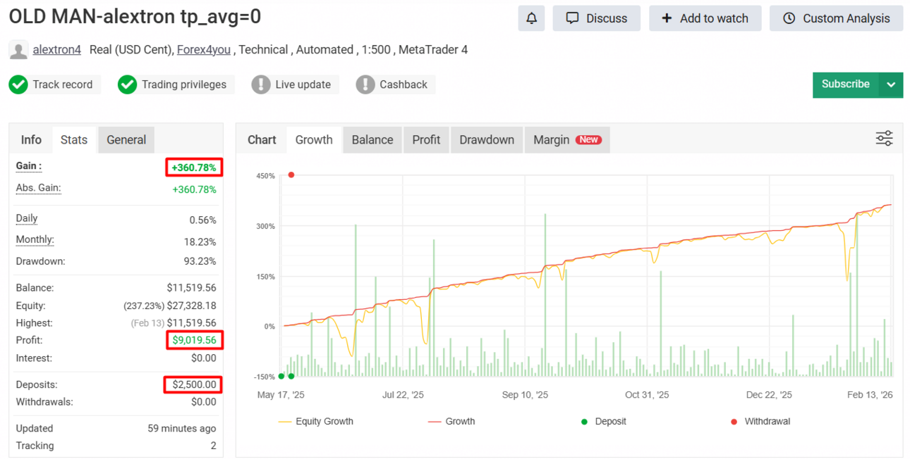Switch to the Profit chart tab
The height and width of the screenshot is (459, 910).
[426, 139]
